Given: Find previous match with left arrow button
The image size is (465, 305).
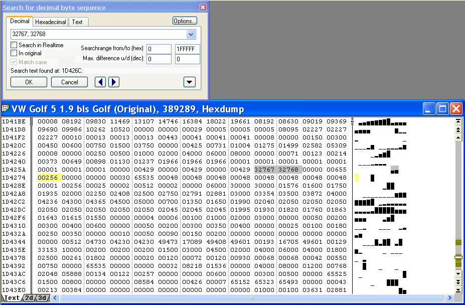Looking at the screenshot, I should point(100,82).
